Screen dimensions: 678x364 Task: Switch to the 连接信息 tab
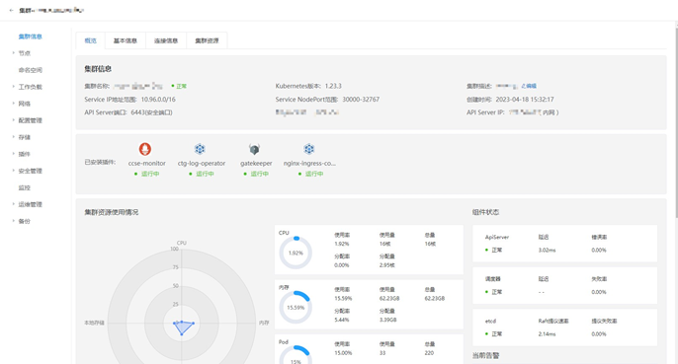(166, 40)
